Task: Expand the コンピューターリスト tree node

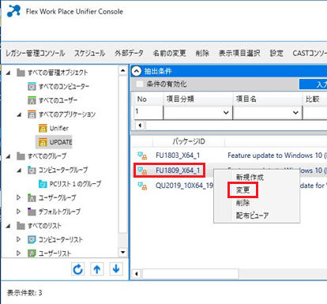Action: [x=18, y=239]
